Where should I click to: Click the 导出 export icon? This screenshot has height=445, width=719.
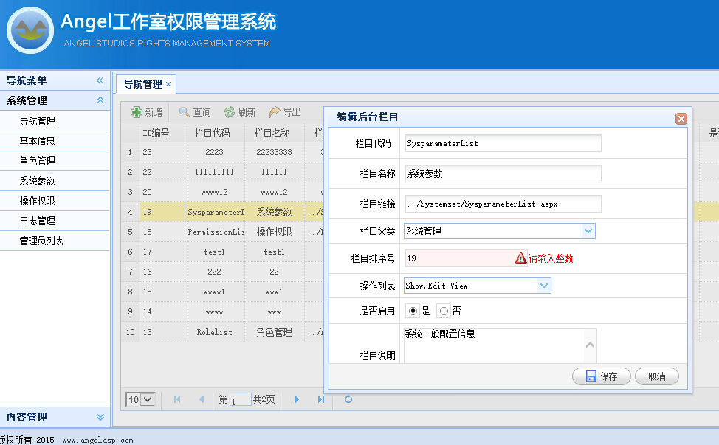pyautogui.click(x=275, y=112)
